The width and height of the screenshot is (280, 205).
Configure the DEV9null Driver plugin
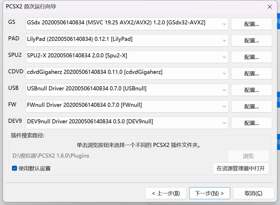pyautogui.click(x=252, y=123)
